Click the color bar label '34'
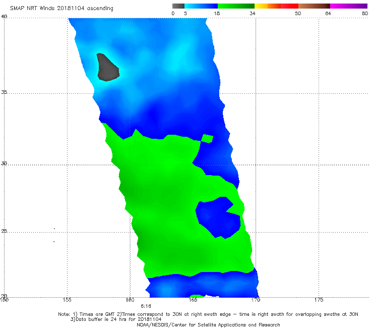373x328 pixels. 253,13
